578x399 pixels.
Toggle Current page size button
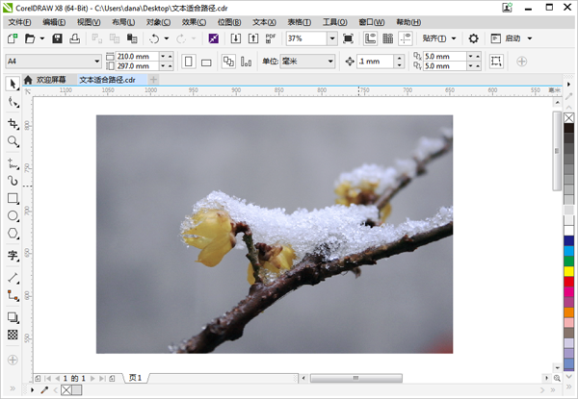[x=246, y=62]
